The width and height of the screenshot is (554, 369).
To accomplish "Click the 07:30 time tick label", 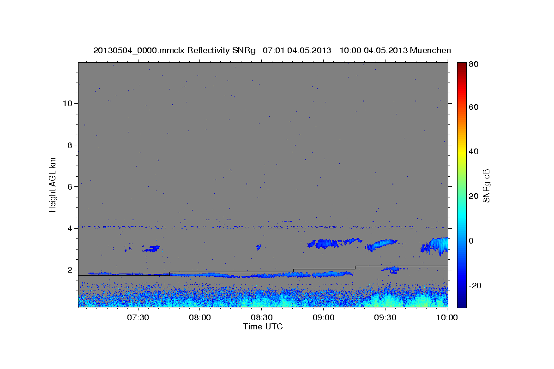I will click(x=138, y=317).
